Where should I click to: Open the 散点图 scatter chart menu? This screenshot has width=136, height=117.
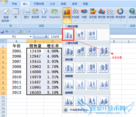(110, 15)
